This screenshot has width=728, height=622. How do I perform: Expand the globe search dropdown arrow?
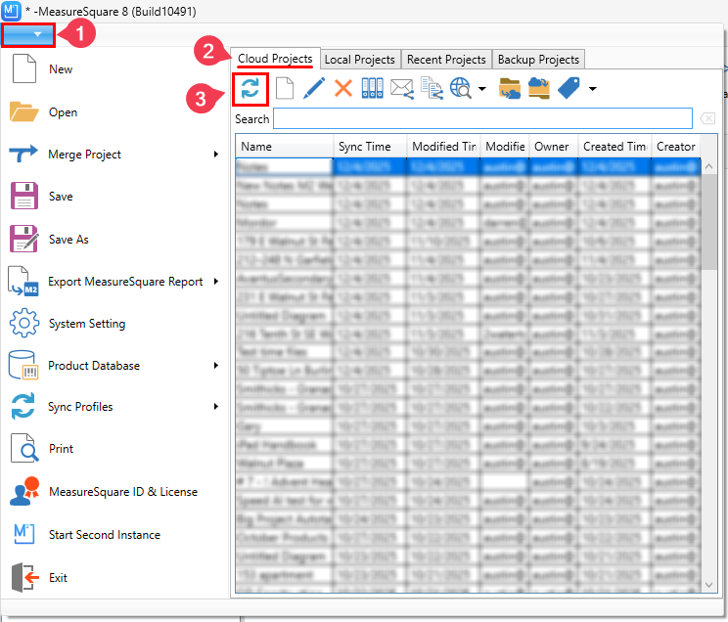[482, 89]
